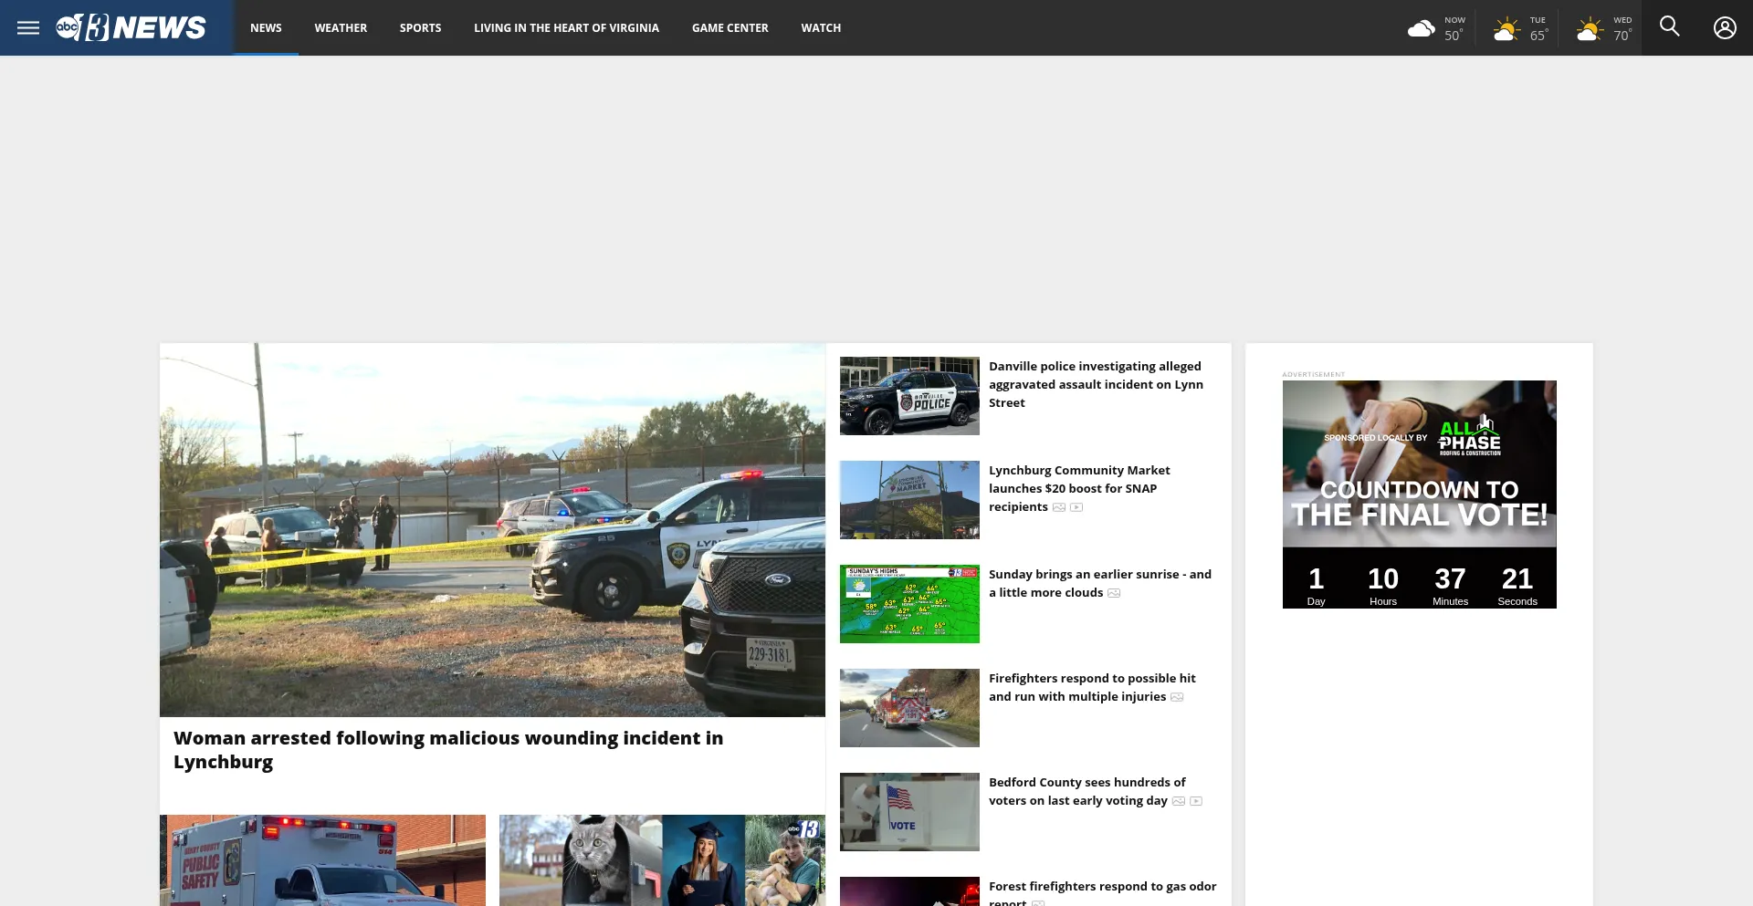Open the Firefighters respond hit and run story

[x=1091, y=687]
